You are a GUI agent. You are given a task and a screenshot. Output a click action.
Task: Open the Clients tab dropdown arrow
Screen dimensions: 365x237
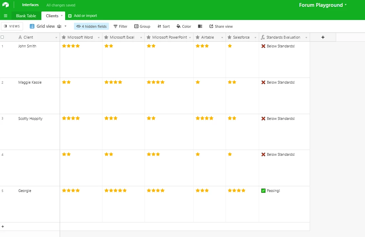click(62, 16)
